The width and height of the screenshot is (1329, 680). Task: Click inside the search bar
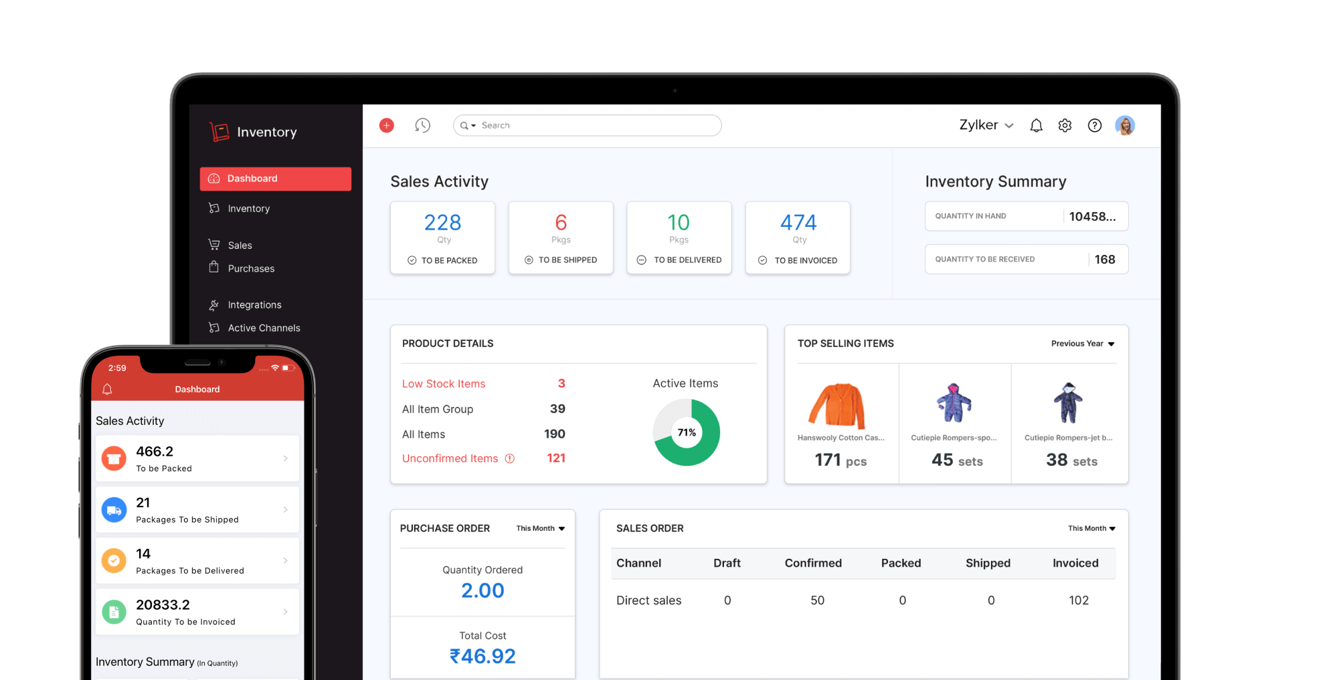pos(588,125)
